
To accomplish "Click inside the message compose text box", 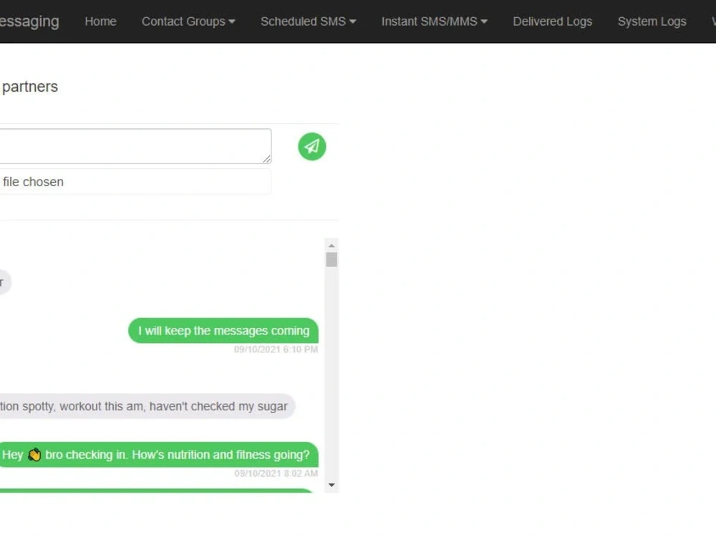I will pos(136,145).
